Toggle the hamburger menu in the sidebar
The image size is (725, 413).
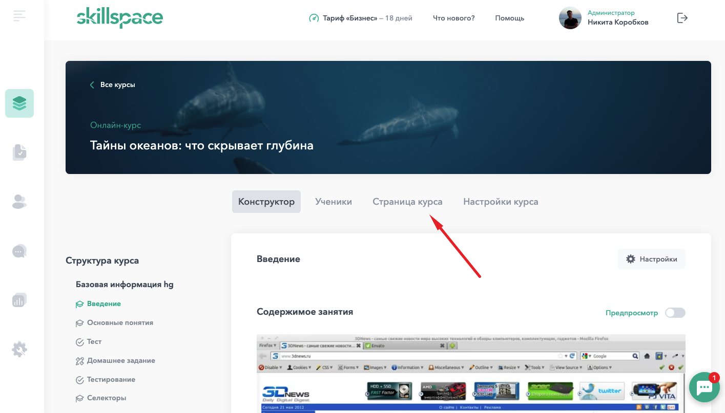coord(19,16)
